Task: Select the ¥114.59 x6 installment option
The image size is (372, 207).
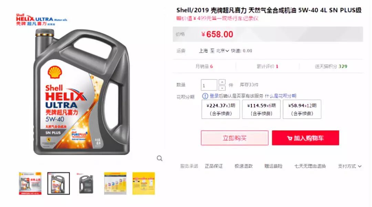Action: click(261, 109)
